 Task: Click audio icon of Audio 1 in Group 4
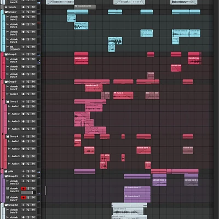9,141
